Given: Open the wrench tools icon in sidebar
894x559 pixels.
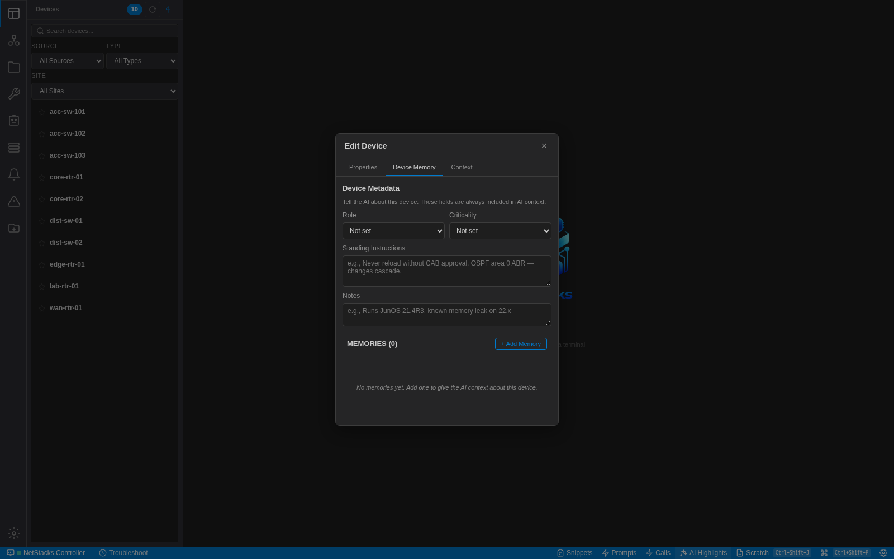Looking at the screenshot, I should click(x=14, y=94).
